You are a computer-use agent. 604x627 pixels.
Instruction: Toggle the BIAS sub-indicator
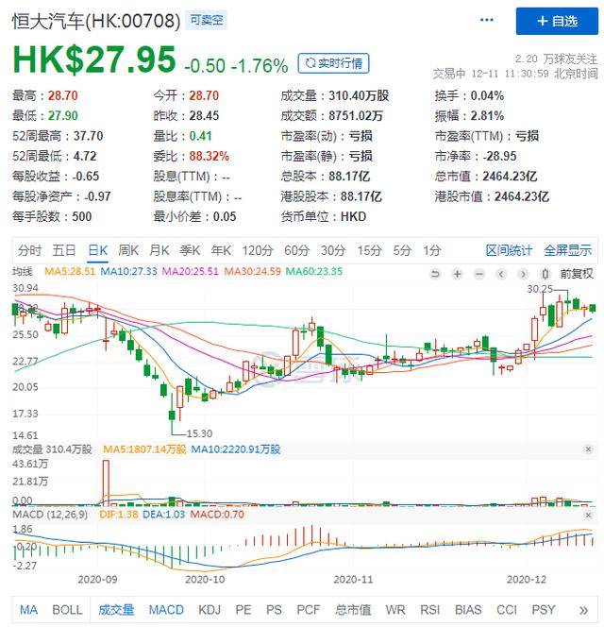tap(468, 610)
